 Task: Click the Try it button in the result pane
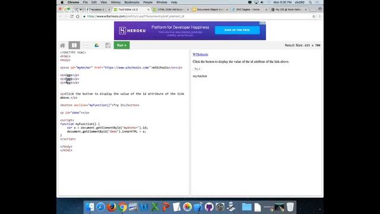click(x=197, y=69)
